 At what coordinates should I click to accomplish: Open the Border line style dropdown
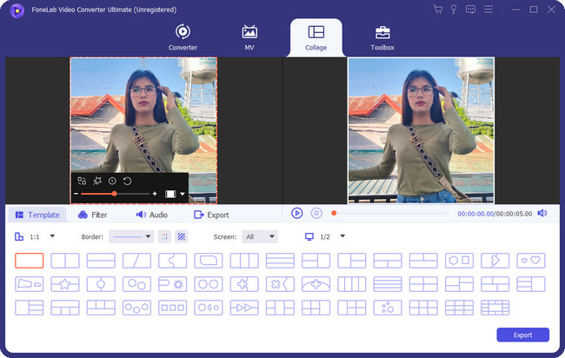click(x=131, y=236)
